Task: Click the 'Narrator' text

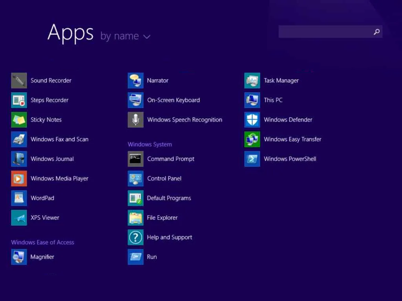Action: tap(158, 80)
